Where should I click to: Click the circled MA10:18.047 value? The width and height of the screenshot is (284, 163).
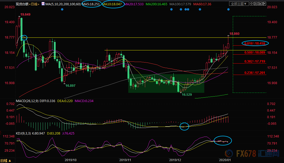point(113,4)
